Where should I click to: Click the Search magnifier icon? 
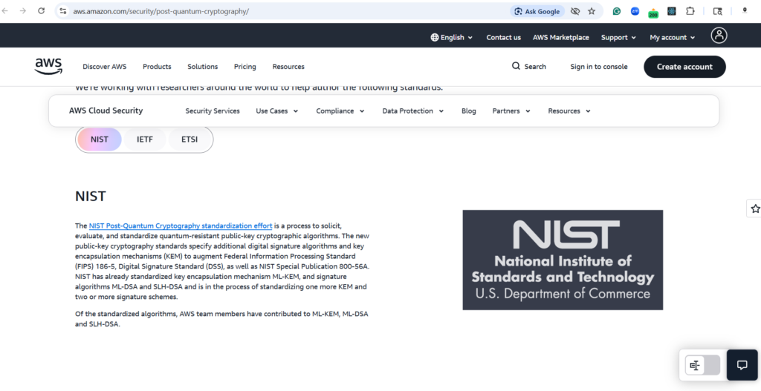click(516, 66)
